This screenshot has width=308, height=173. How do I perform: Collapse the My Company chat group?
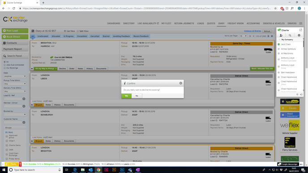(x=279, y=40)
